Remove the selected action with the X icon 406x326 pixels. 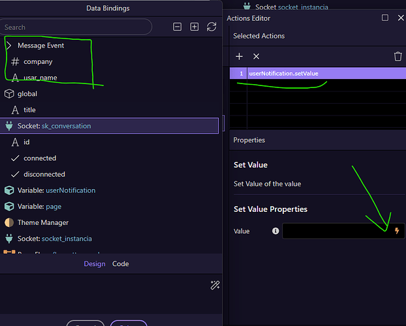click(x=257, y=57)
